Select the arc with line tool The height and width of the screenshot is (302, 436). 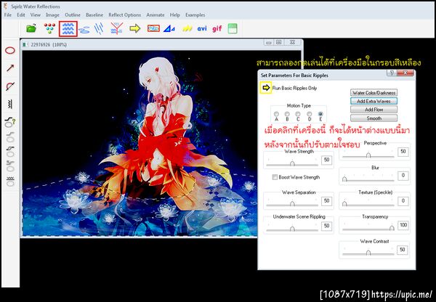tap(10, 86)
